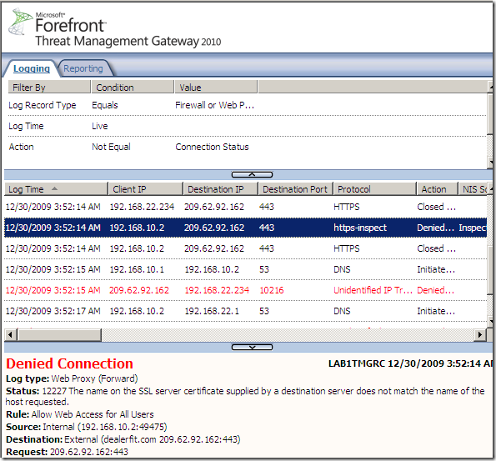Select the Log Time Live filter row
This screenshot has width=496, height=461.
[x=247, y=126]
